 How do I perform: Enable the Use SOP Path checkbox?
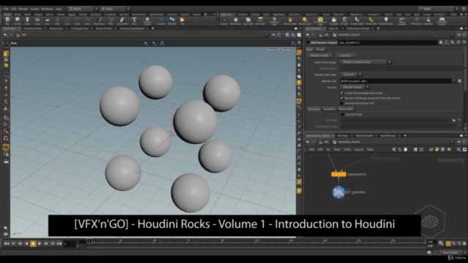click(342, 115)
